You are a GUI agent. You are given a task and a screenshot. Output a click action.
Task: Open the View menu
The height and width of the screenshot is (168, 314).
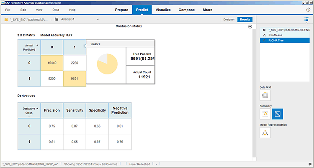pyautogui.click(x=39, y=10)
